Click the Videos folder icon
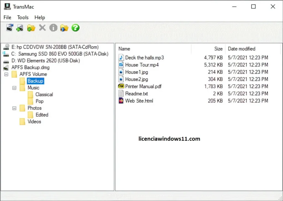The image size is (283, 201). coord(22,122)
